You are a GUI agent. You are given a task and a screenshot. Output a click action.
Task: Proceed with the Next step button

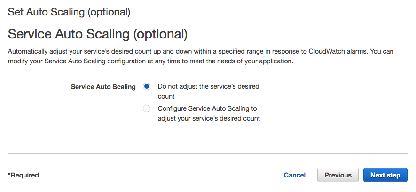385,175
